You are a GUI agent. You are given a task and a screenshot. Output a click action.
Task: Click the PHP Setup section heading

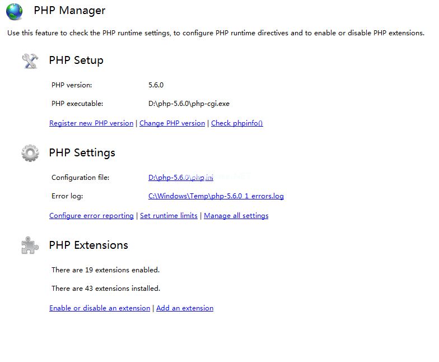tap(76, 61)
